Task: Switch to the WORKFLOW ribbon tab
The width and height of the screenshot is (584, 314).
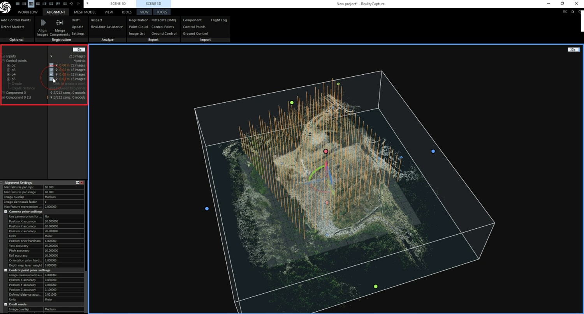Action: (28, 12)
